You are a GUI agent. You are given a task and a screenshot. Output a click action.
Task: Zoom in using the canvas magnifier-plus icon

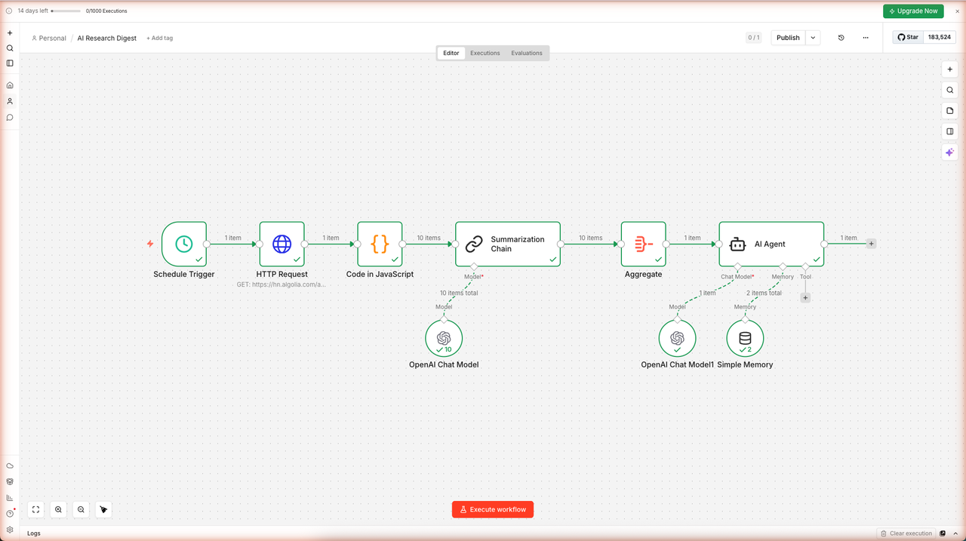[58, 509]
